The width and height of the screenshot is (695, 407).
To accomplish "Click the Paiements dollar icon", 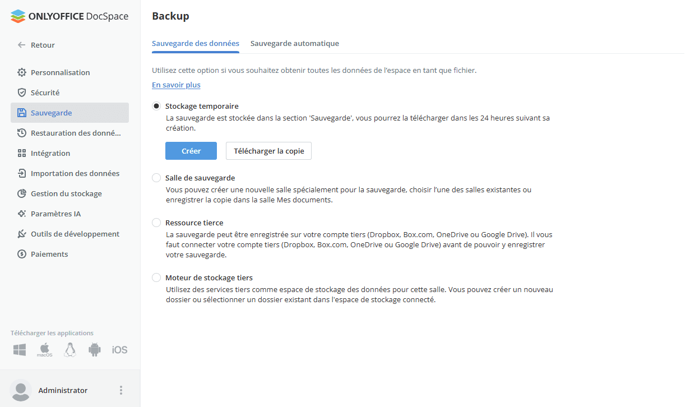I will click(22, 254).
